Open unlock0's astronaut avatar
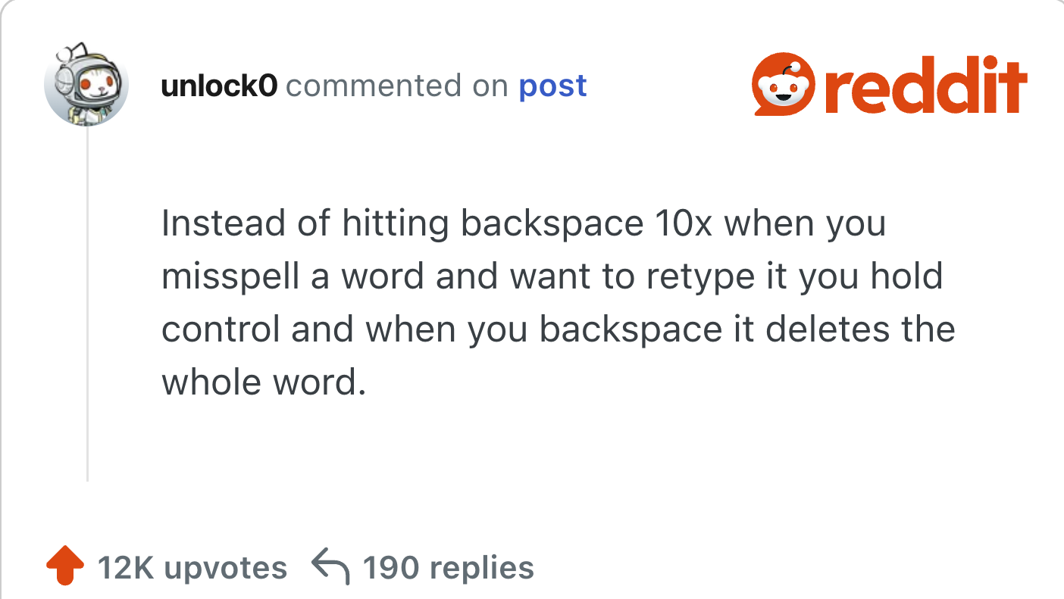Viewport: 1064px width, 599px height. tap(86, 84)
